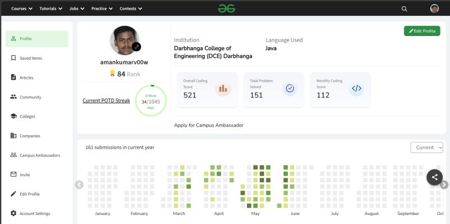
Task: Click the streak progress ring
Action: (x=151, y=101)
